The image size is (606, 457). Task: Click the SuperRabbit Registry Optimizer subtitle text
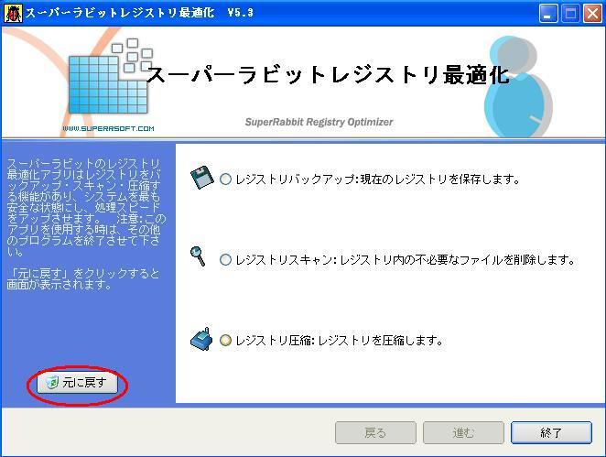point(319,122)
